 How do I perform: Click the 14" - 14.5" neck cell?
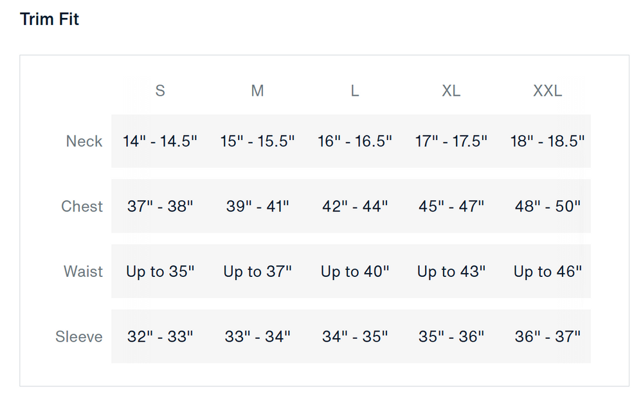click(160, 141)
